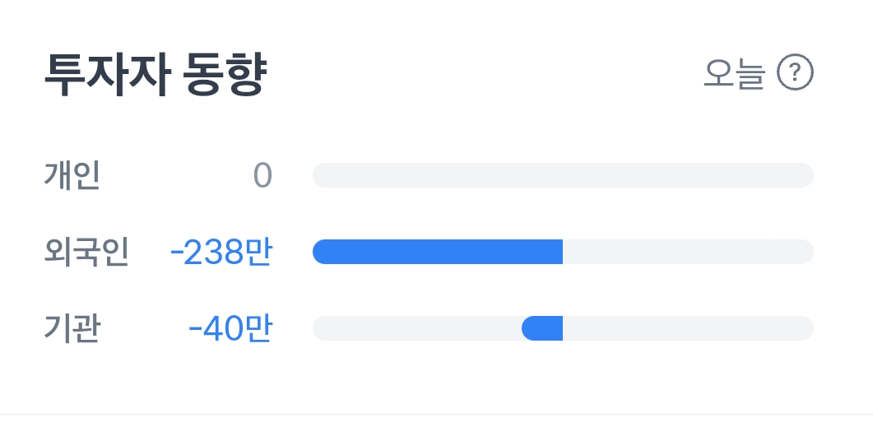Viewport: 873px width, 427px height.
Task: Click the 기관 value -40만
Action: [230, 328]
